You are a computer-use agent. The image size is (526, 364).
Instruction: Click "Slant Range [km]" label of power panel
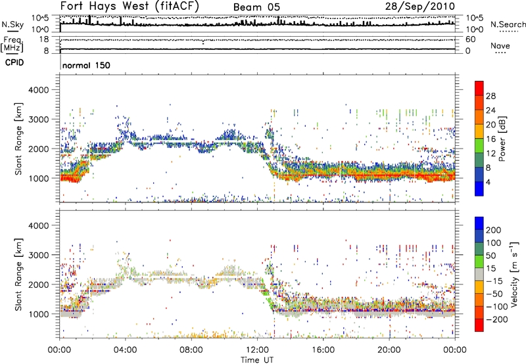[x=18, y=139]
